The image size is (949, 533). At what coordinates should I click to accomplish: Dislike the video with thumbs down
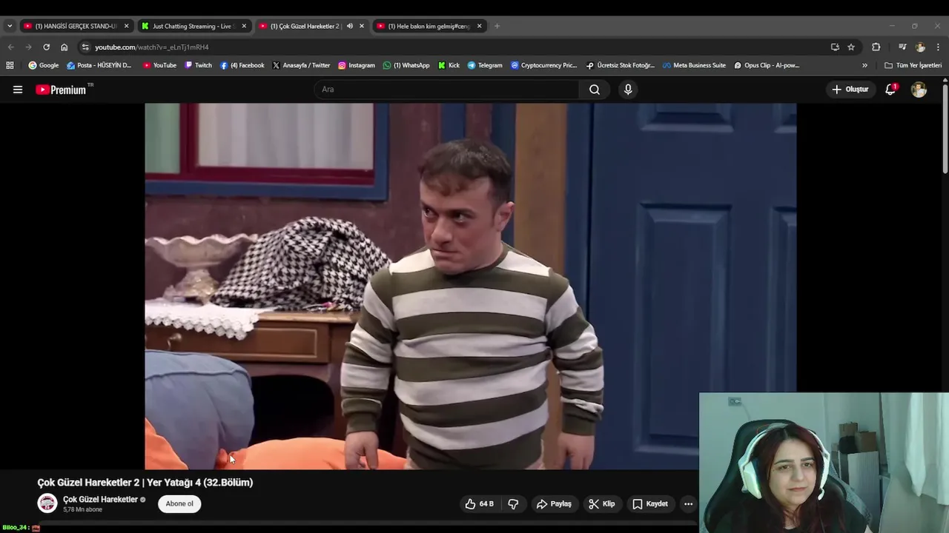[513, 504]
